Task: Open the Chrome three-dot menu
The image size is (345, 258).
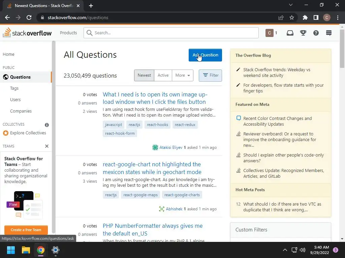Action: click(x=338, y=17)
